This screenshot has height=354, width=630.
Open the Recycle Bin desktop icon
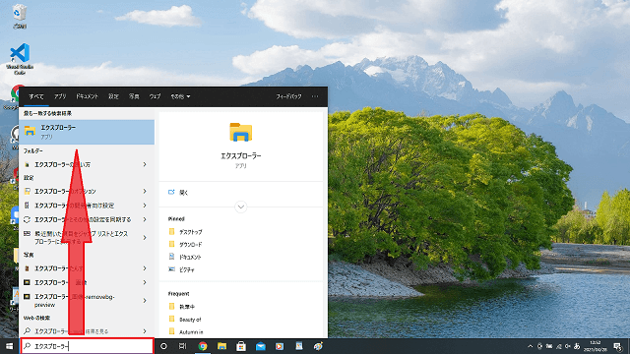pos(20,17)
